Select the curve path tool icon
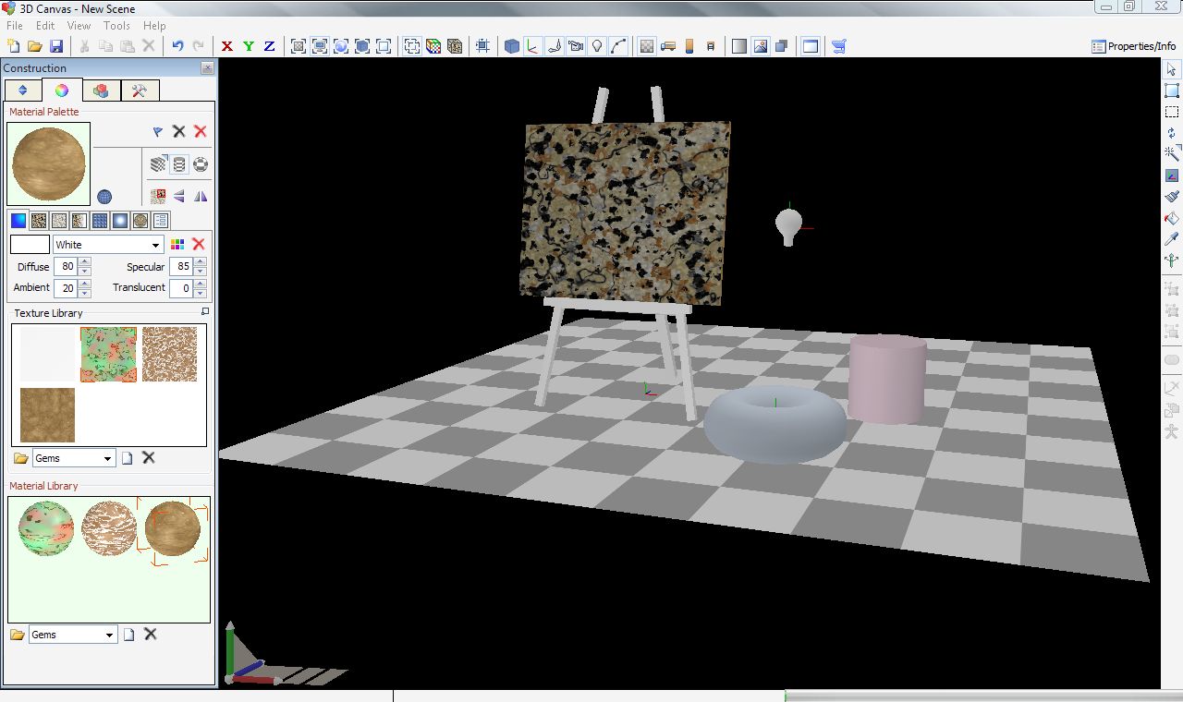 (x=618, y=46)
